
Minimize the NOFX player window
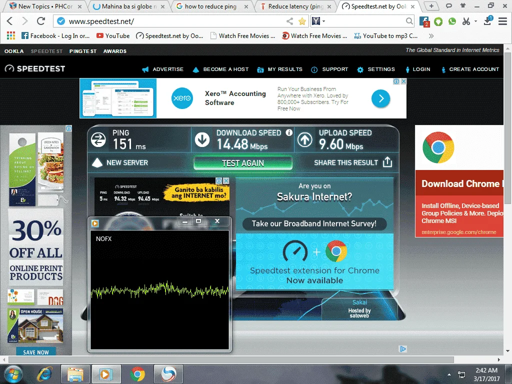tap(185, 221)
